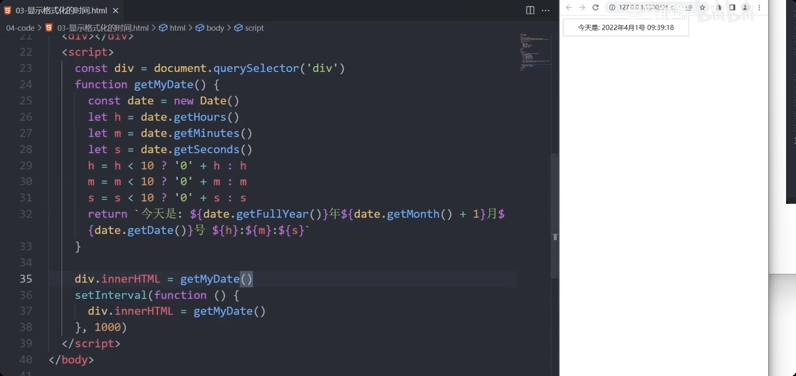Click the closing </body> tag on line 40
Image resolution: width=796 pixels, height=376 pixels.
point(71,359)
